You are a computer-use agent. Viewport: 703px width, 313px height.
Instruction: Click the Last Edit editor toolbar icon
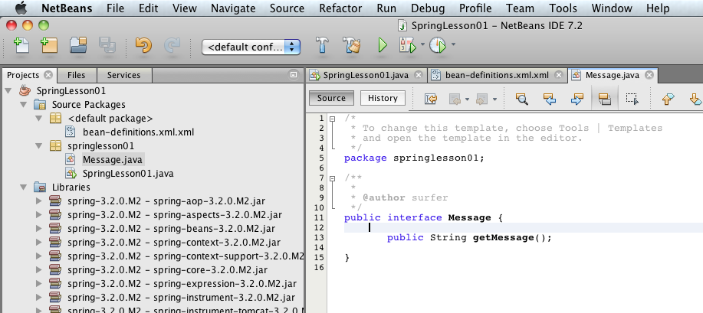[x=431, y=99]
